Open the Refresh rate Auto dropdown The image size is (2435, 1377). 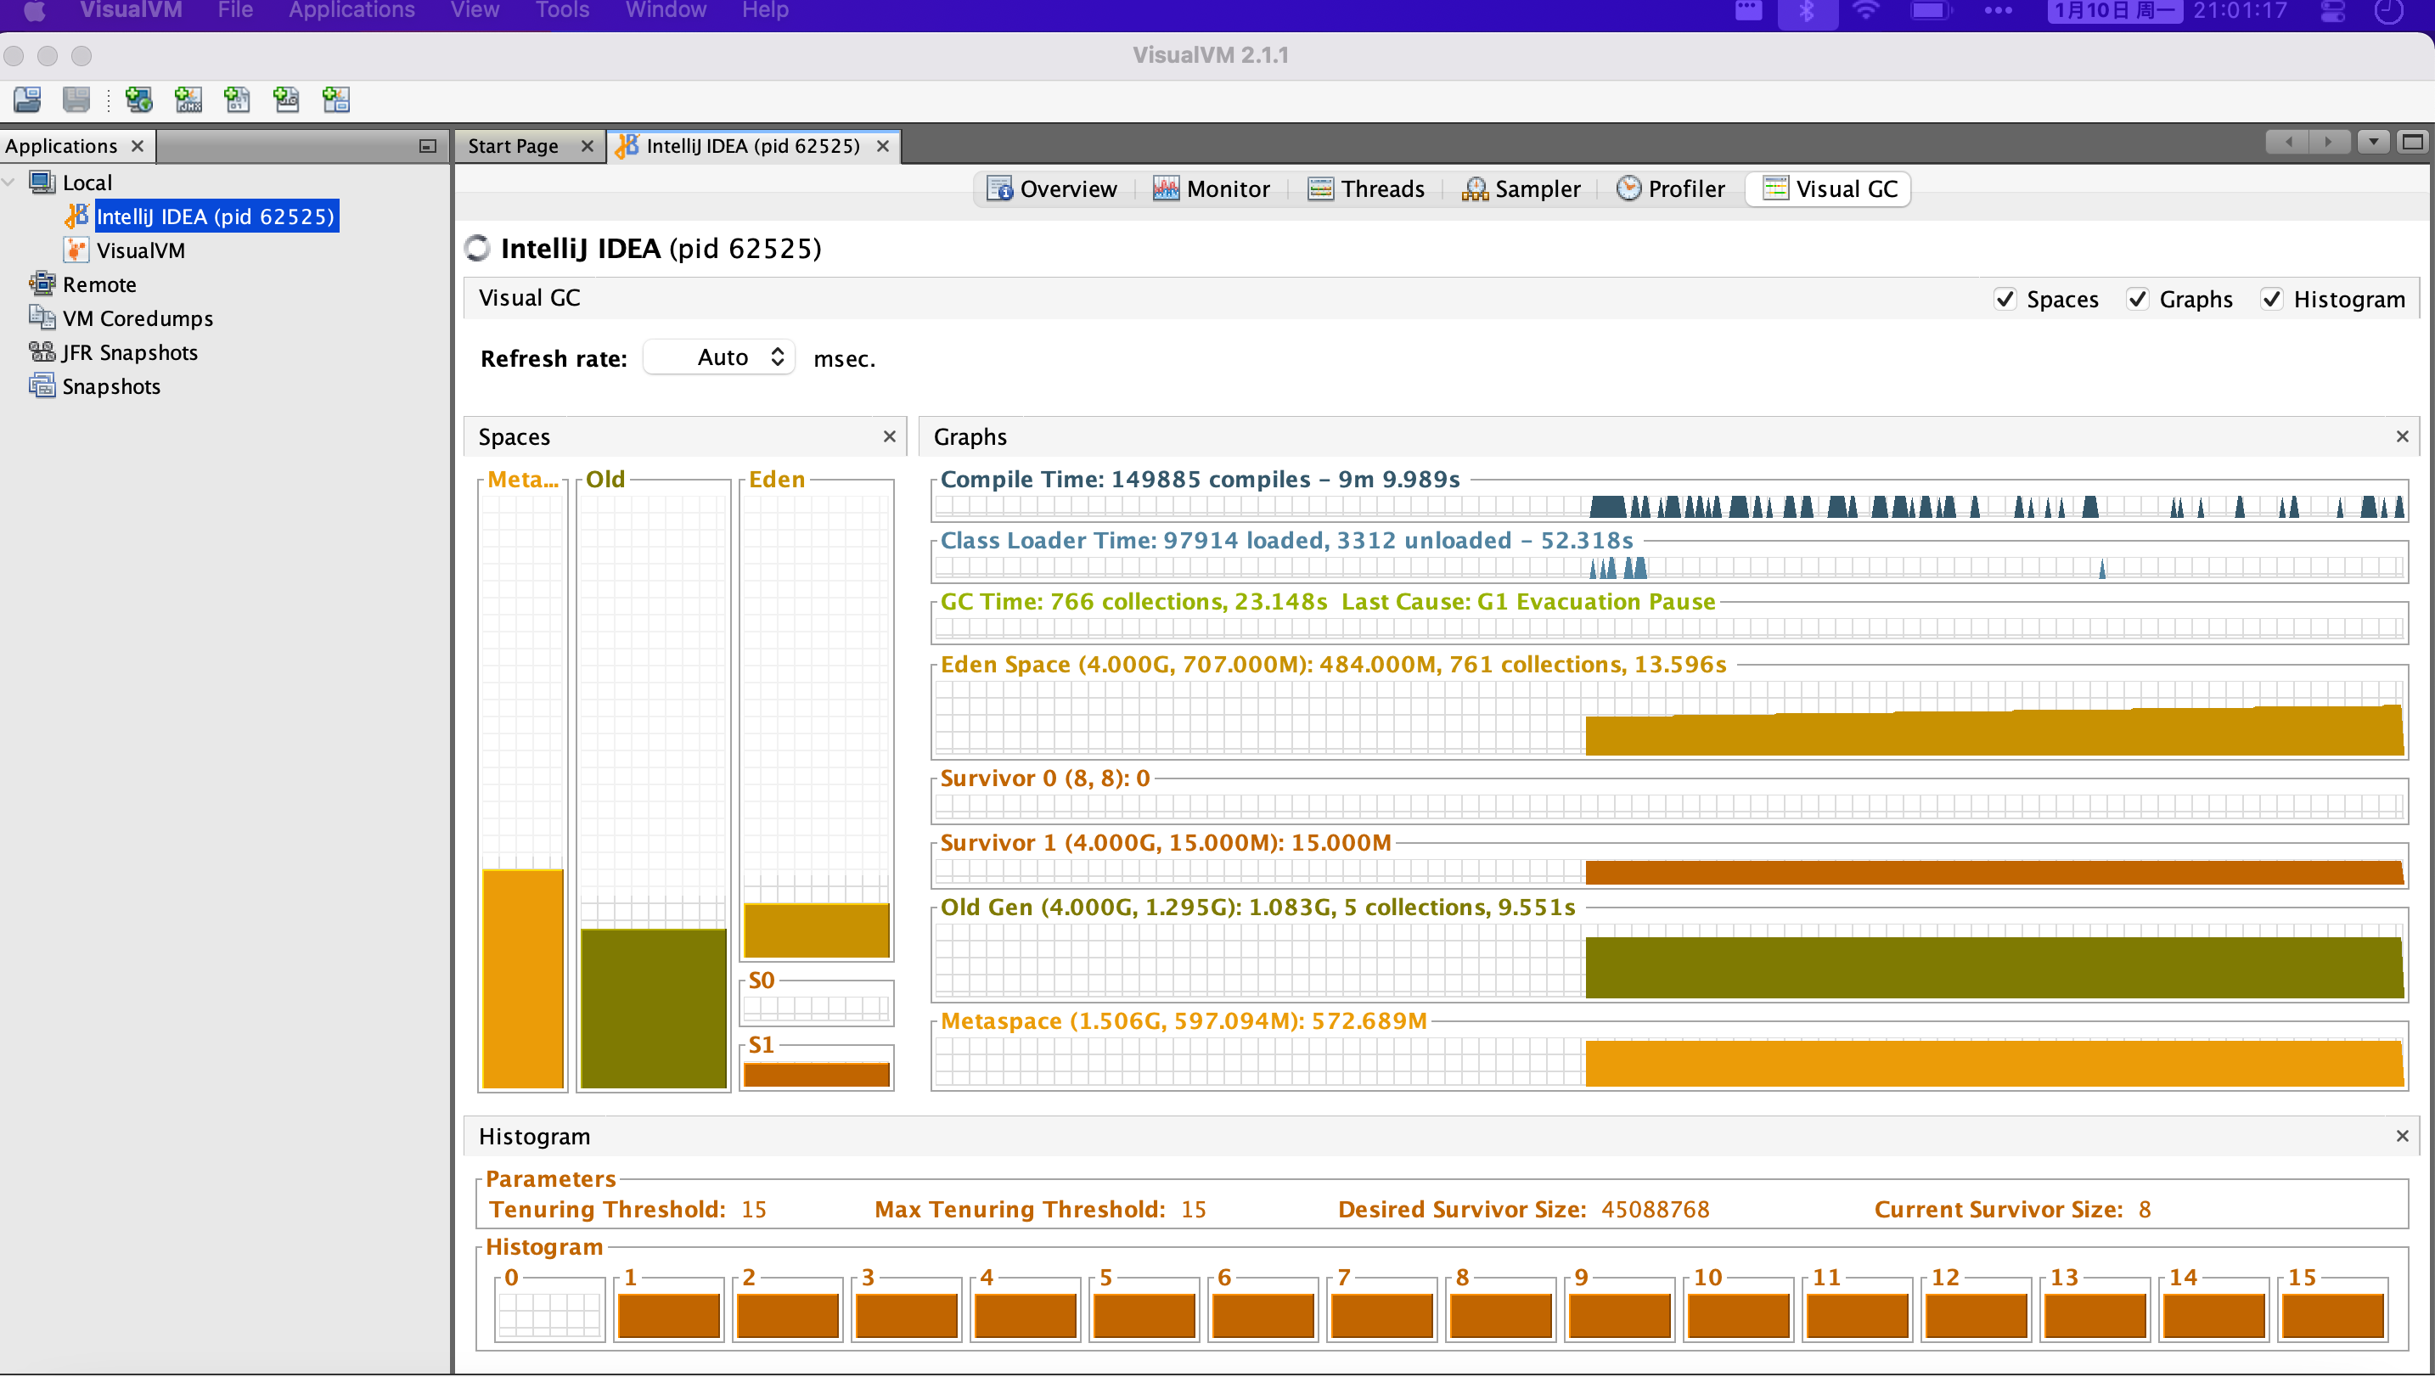[x=720, y=357]
